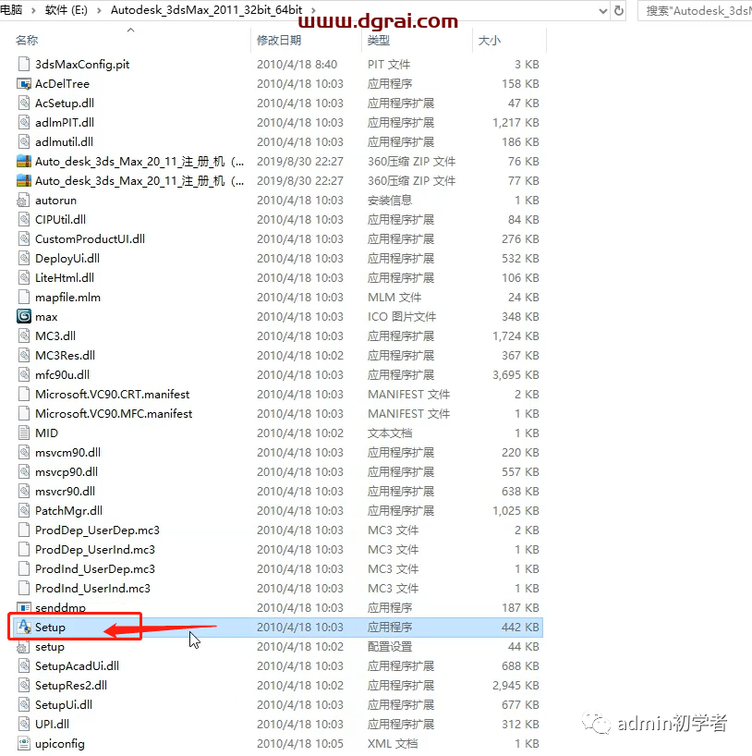
Task: Select the ProdInd_UserInd.mc3 file name
Action: pyautogui.click(x=92, y=588)
